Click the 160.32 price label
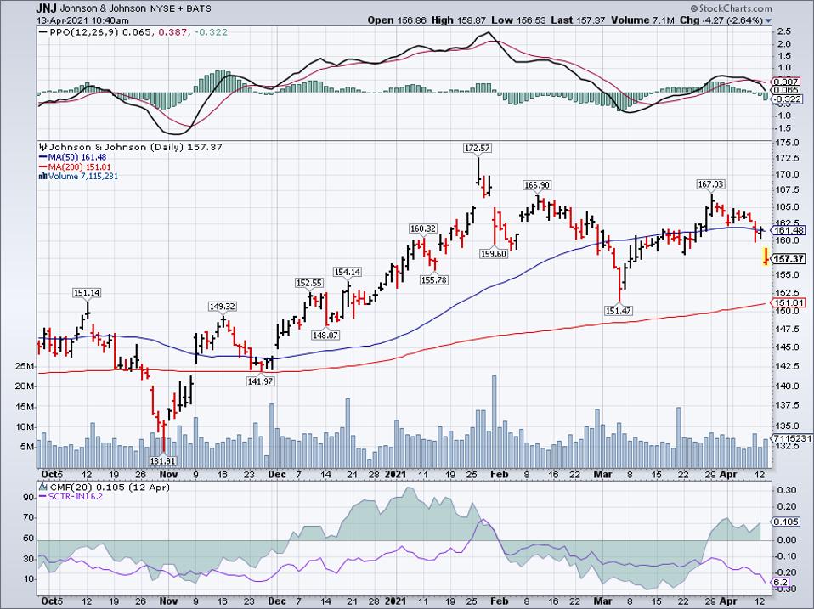The width and height of the screenshot is (814, 609). click(x=423, y=228)
